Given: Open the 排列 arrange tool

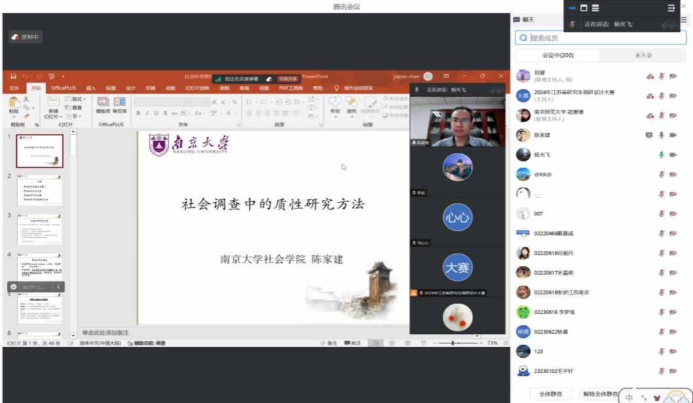Looking at the screenshot, I should 351,105.
